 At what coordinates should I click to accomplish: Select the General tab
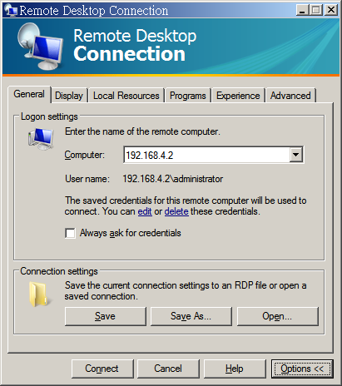(x=29, y=94)
